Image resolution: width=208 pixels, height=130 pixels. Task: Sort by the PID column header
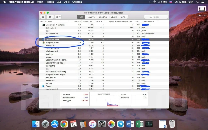point(137,21)
